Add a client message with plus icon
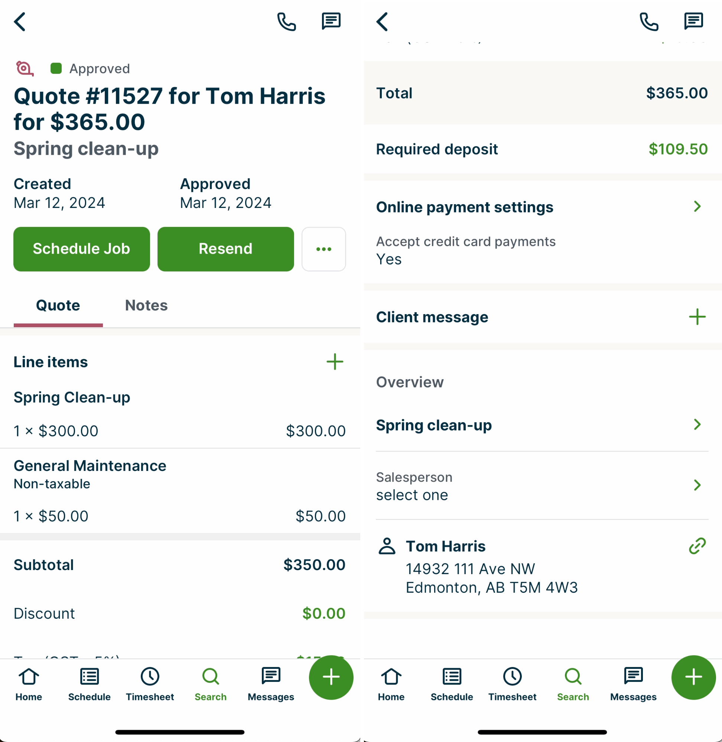Viewport: 722px width, 742px height. 697,317
